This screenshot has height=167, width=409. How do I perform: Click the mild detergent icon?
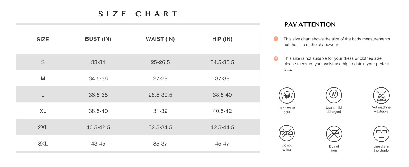point(334,95)
